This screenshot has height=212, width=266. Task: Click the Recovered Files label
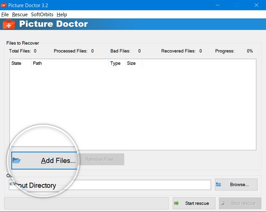click(178, 51)
